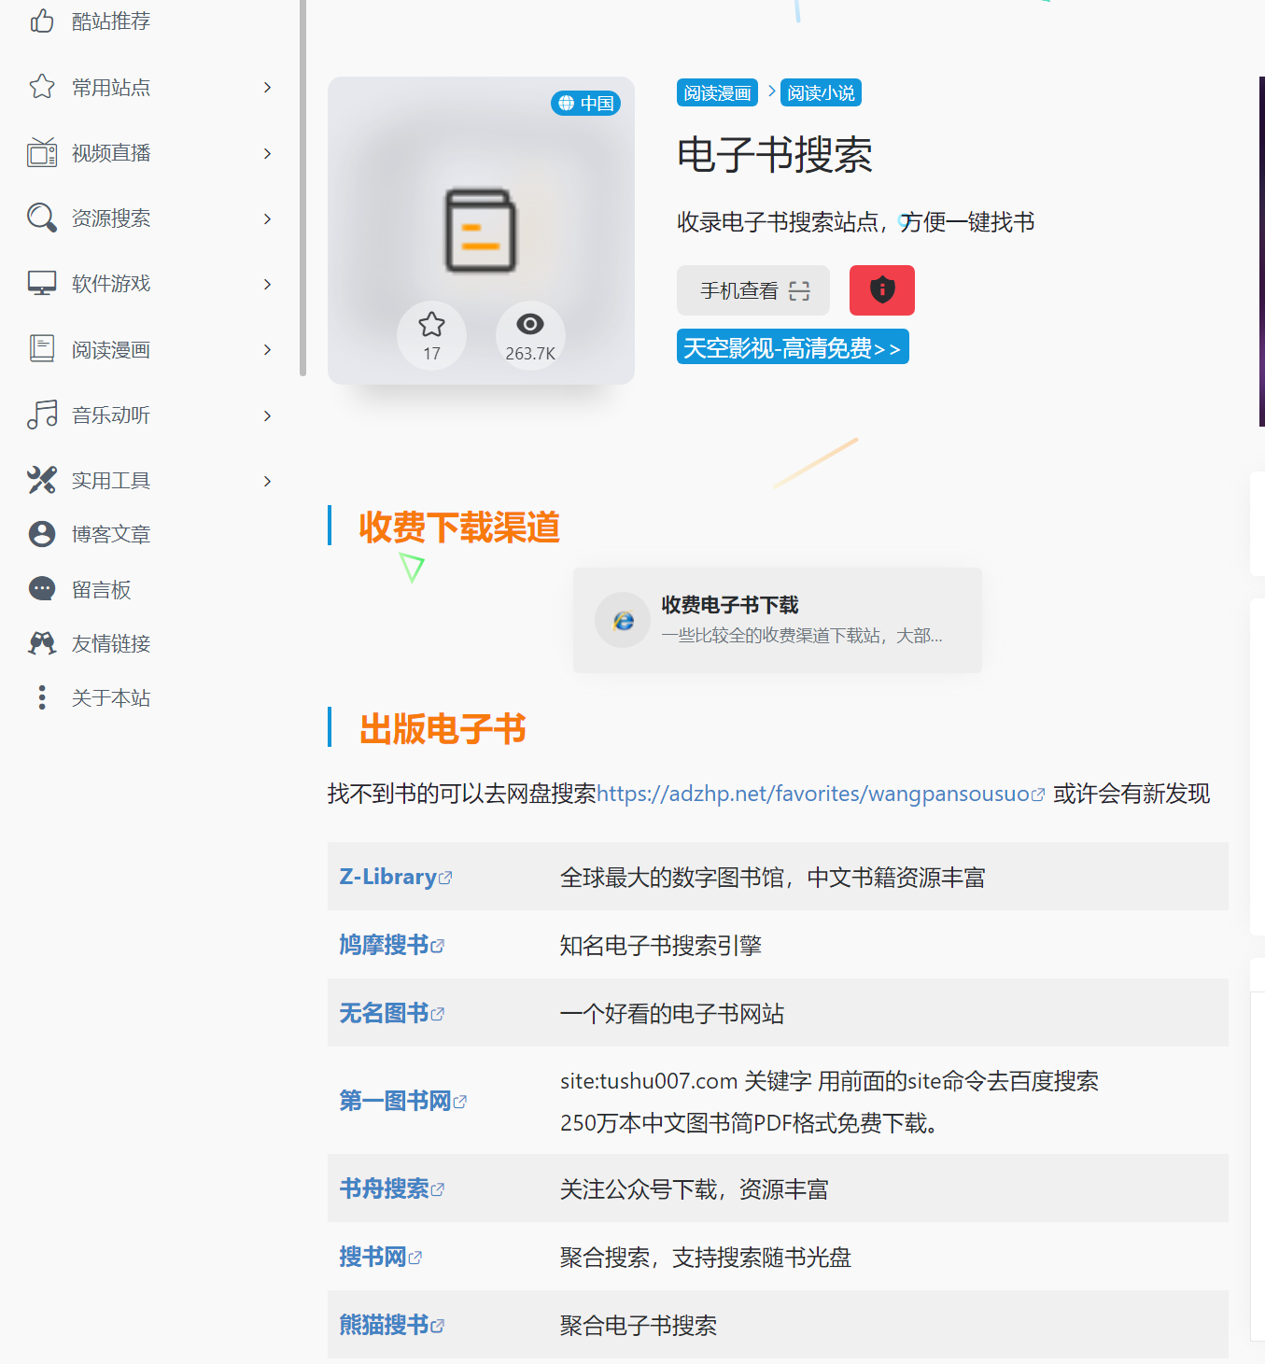The width and height of the screenshot is (1265, 1364).
Task: Open the 熊猫搜书 link
Action: pos(384,1325)
